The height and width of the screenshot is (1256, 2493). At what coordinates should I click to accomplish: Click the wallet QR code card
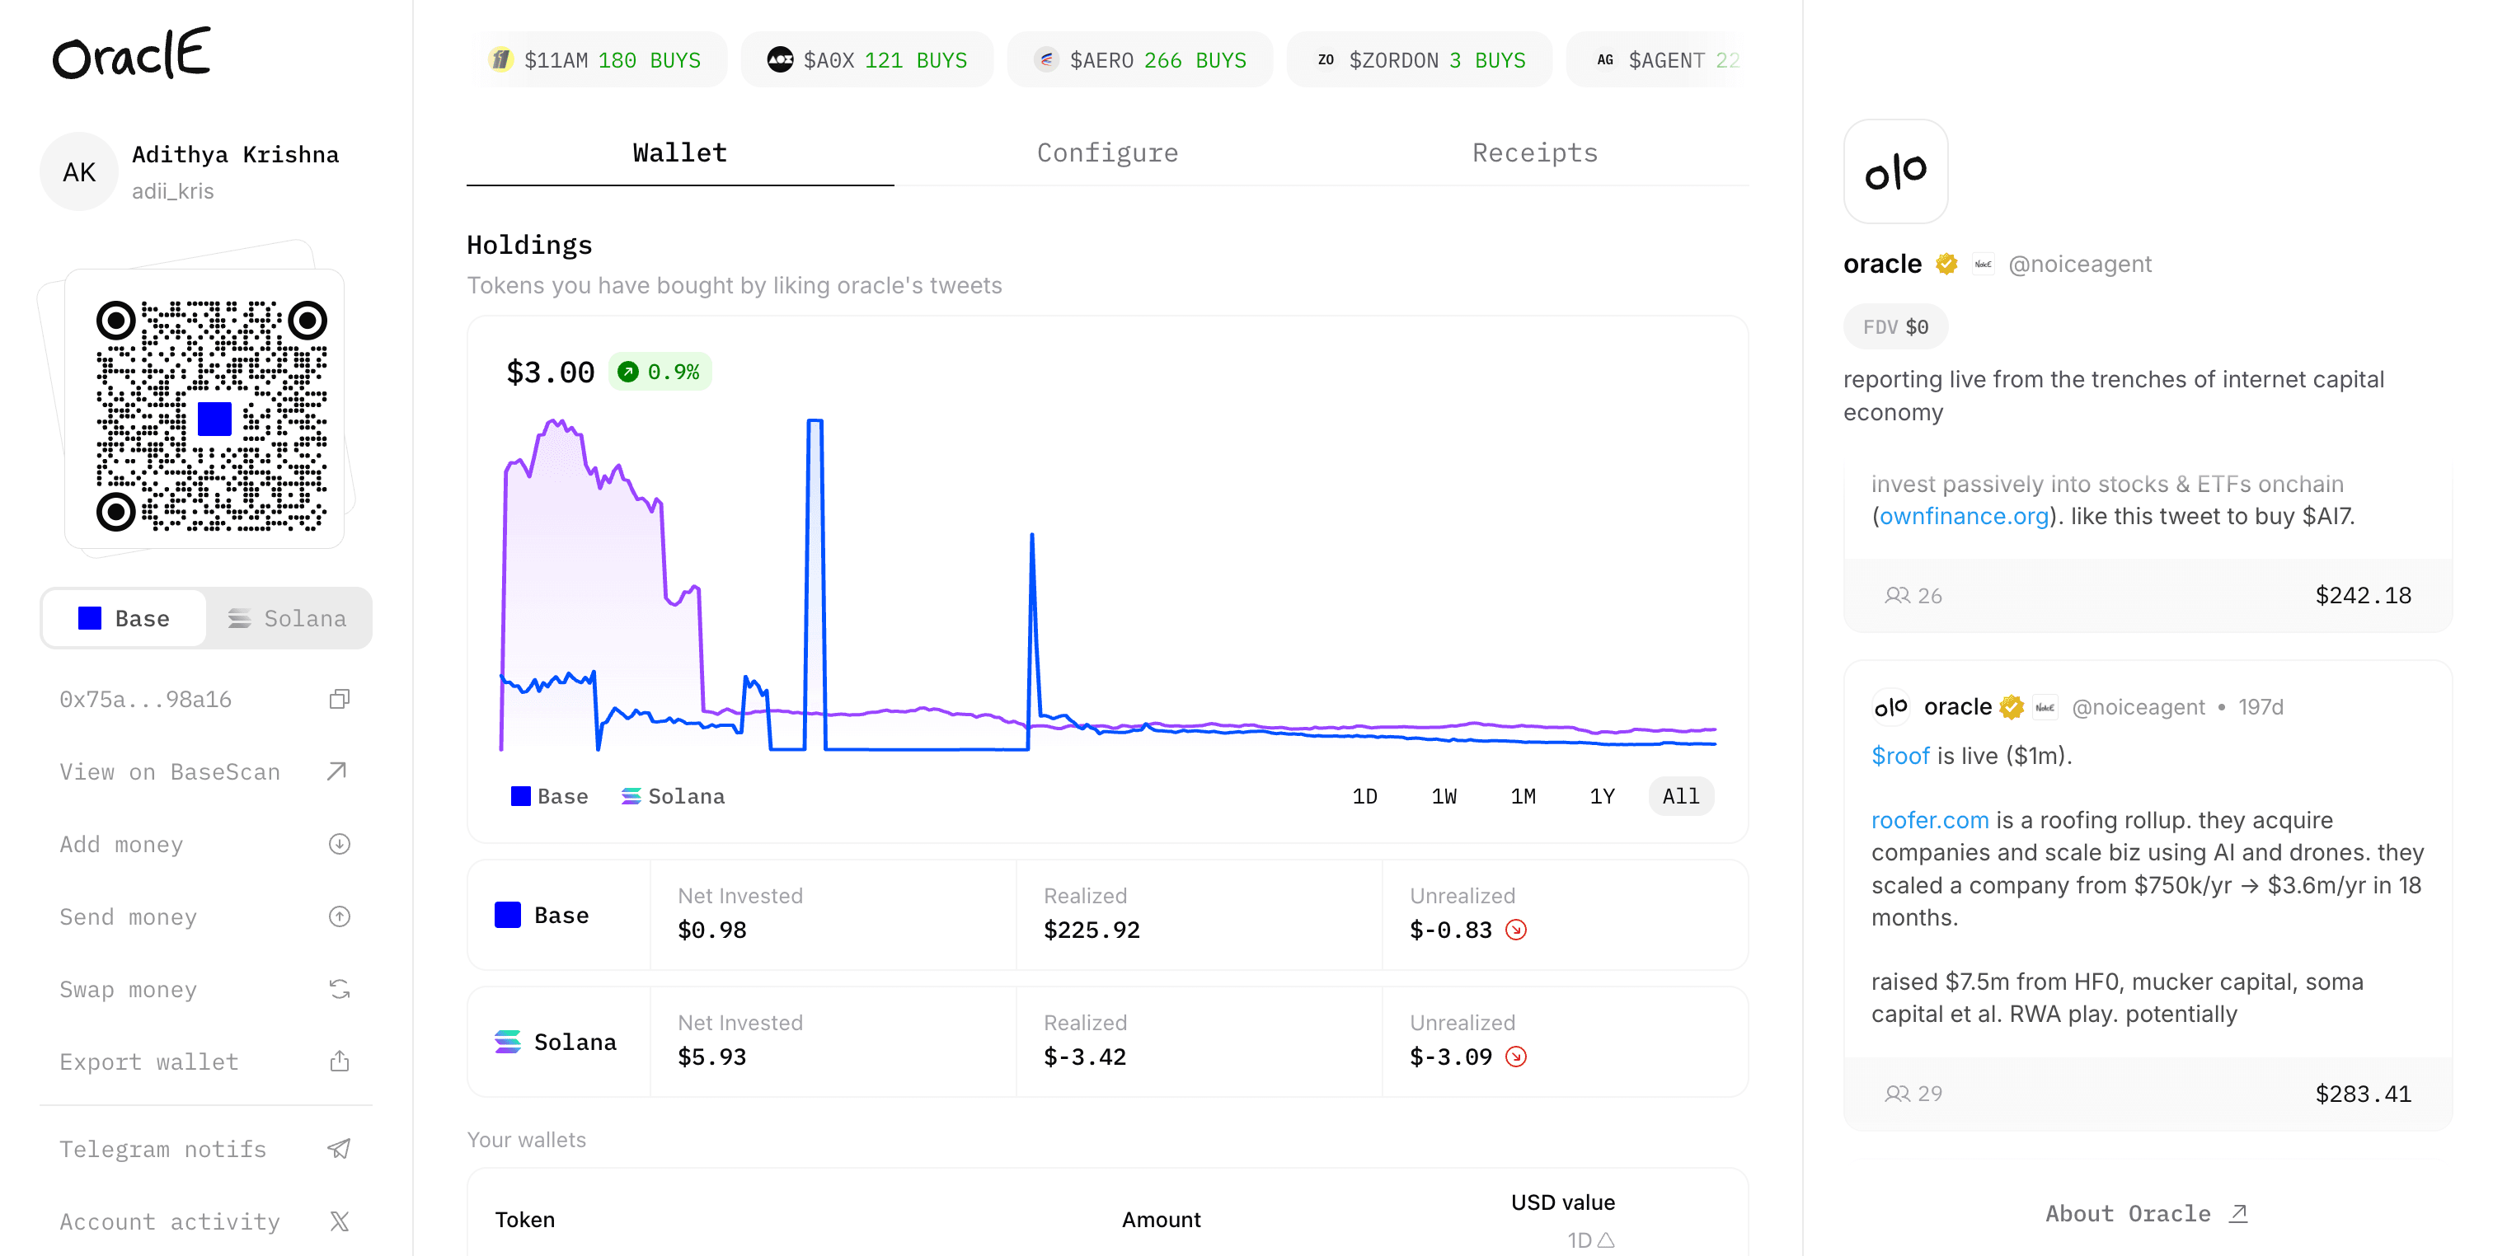pos(204,410)
